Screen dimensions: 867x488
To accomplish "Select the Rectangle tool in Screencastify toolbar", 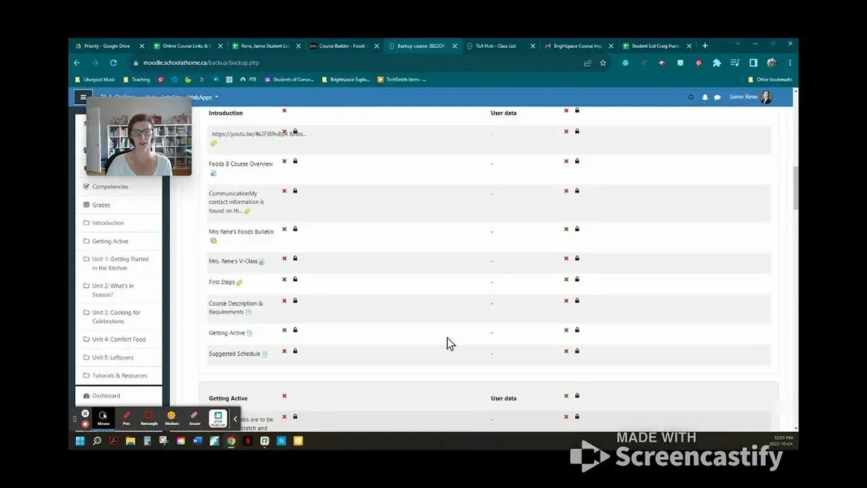I will point(149,418).
